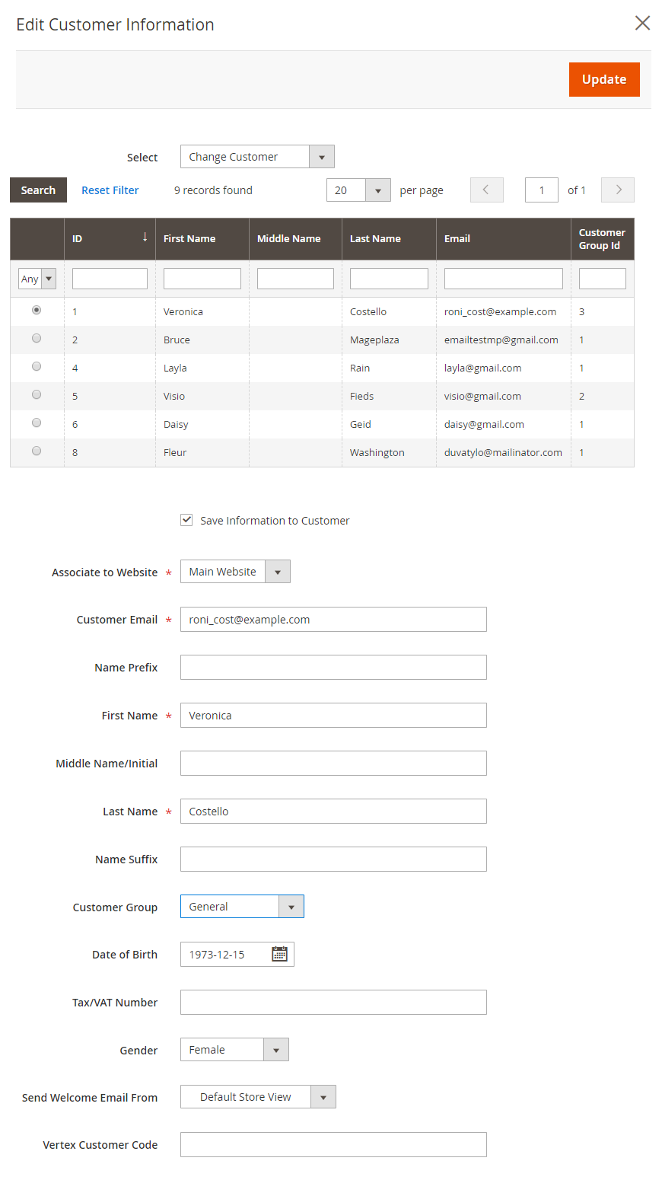The height and width of the screenshot is (1180, 662).
Task: Open the Change Customer select dropdown
Action: point(256,157)
